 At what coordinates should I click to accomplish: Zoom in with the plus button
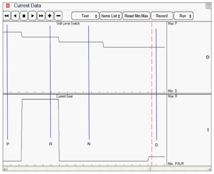click(x=49, y=16)
